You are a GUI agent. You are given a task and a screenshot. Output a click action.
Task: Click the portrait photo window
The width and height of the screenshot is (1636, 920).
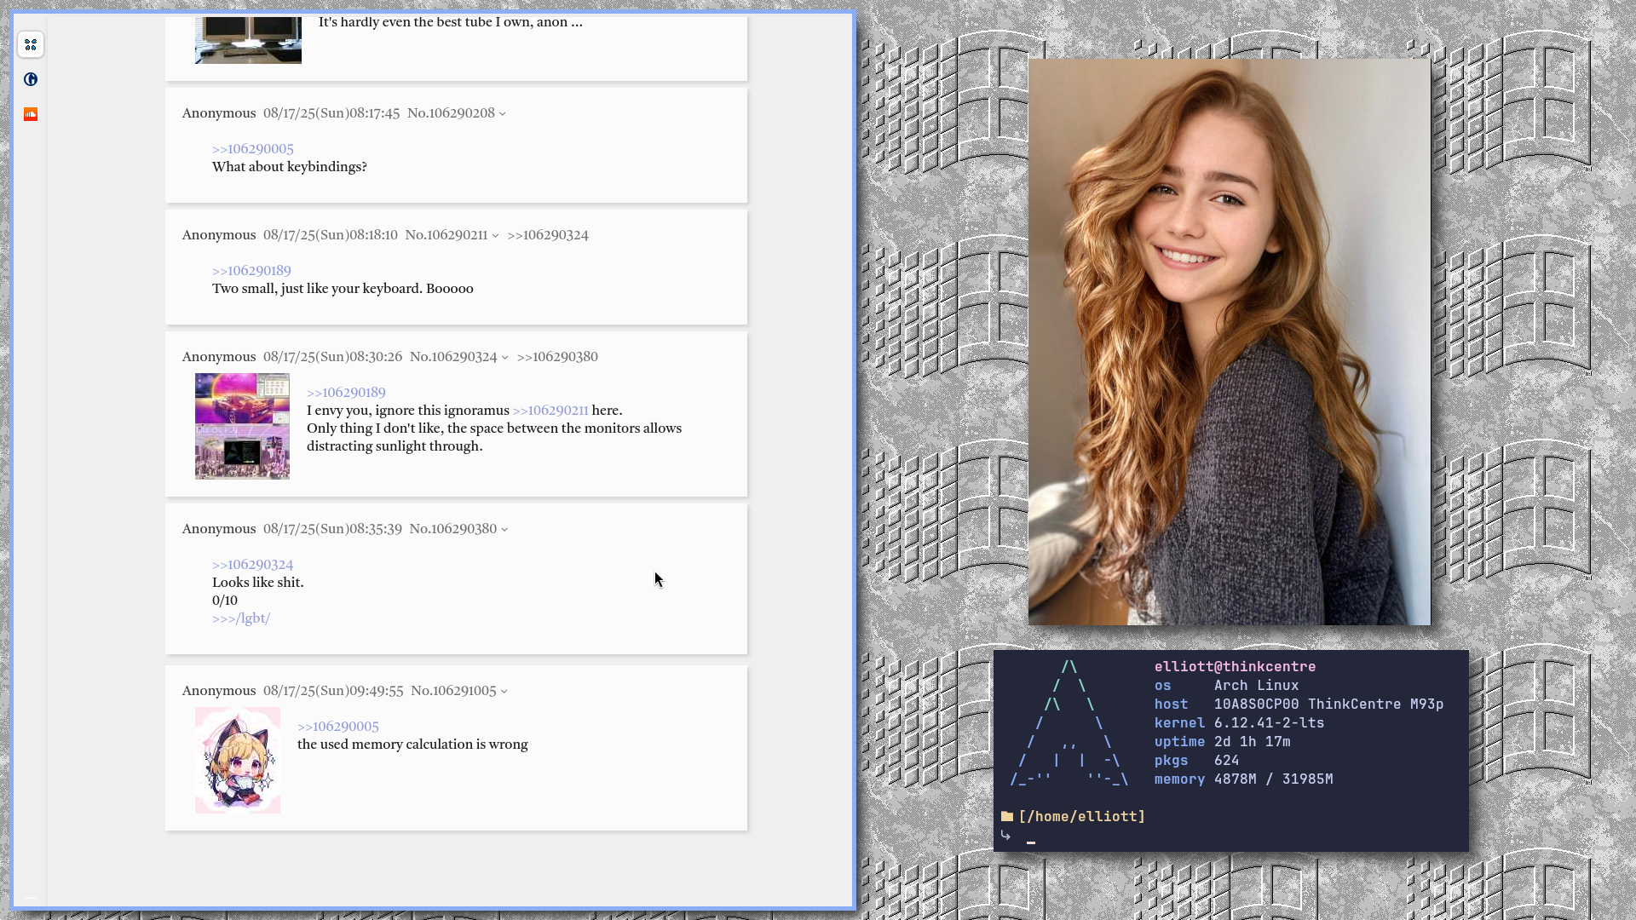coord(1229,341)
